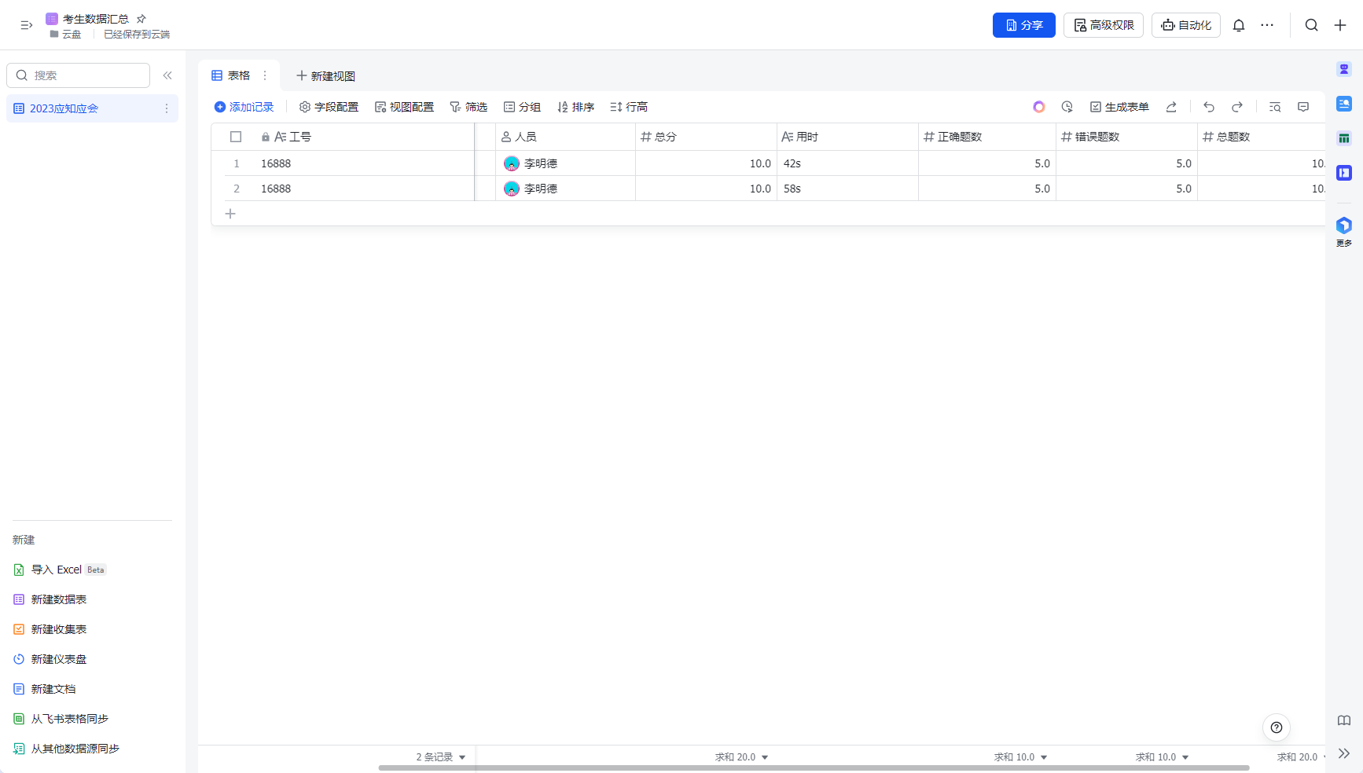Open the help question mark button
Viewport: 1363px width, 773px height.
pos(1277,727)
